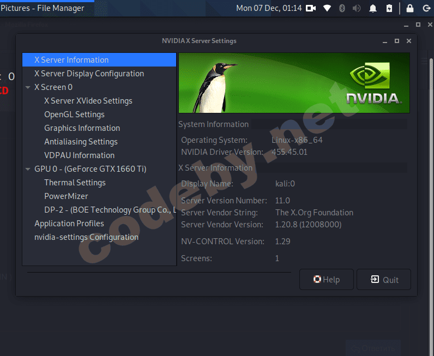Select the X Screen 0 entry
Screen dimensions: 434x356
[53, 87]
